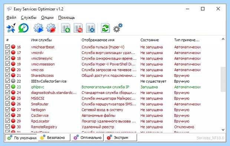Click the 'Отключено' startup type cell
Screen dimensions: 230x146
point(184,127)
